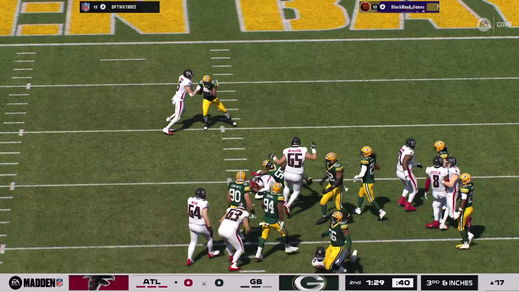
Task: Click the EA Sports Madden NFL logo
Action: pos(36,283)
